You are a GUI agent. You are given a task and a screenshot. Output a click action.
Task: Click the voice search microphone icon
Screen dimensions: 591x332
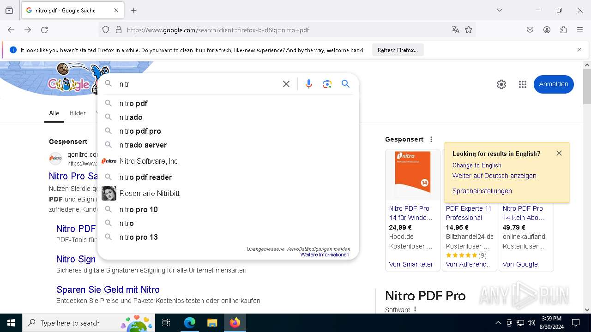coord(309,84)
